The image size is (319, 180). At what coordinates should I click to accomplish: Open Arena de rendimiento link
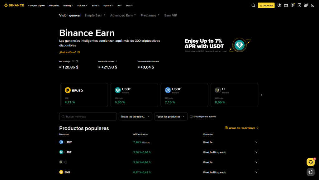(x=242, y=128)
